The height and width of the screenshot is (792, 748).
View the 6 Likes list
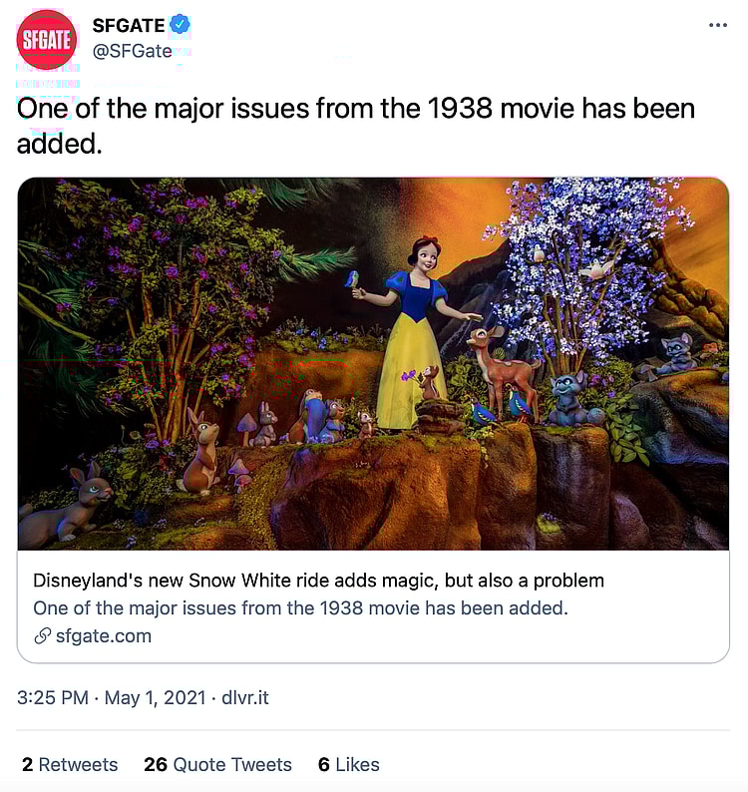(x=348, y=764)
